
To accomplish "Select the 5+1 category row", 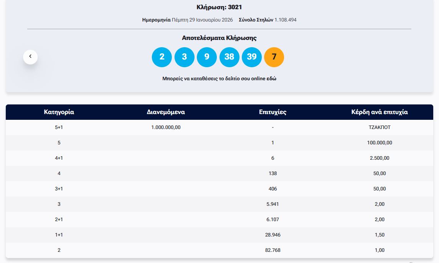I will pos(59,127).
